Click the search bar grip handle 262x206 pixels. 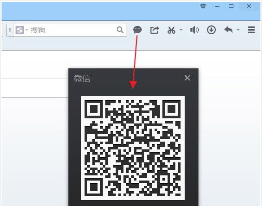(x=10, y=30)
